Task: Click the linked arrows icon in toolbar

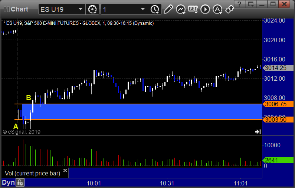Action: click(230, 9)
